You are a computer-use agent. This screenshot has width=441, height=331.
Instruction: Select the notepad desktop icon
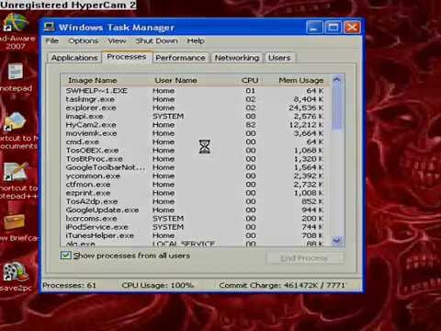[x=16, y=77]
